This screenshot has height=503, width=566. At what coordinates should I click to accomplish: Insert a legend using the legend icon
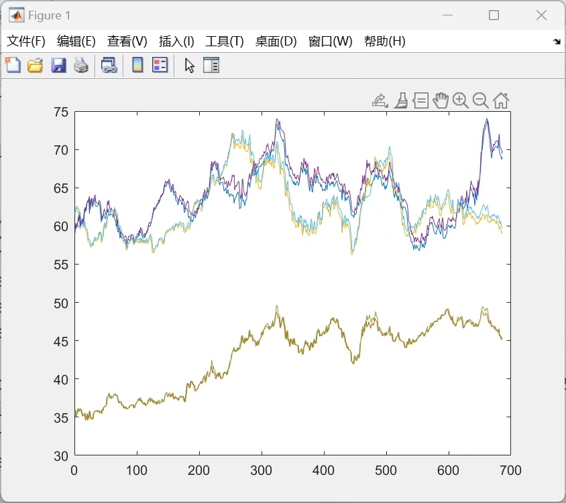(x=160, y=65)
